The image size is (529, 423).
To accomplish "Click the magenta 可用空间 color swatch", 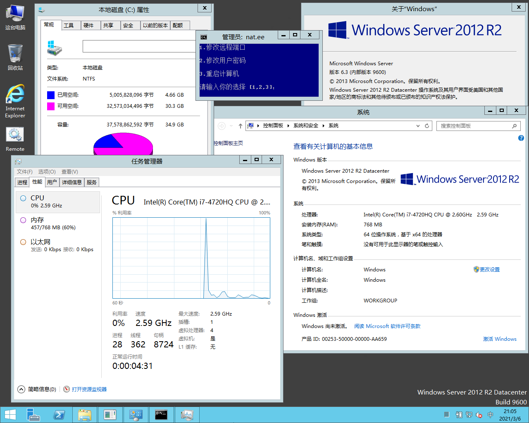I will coord(51,106).
